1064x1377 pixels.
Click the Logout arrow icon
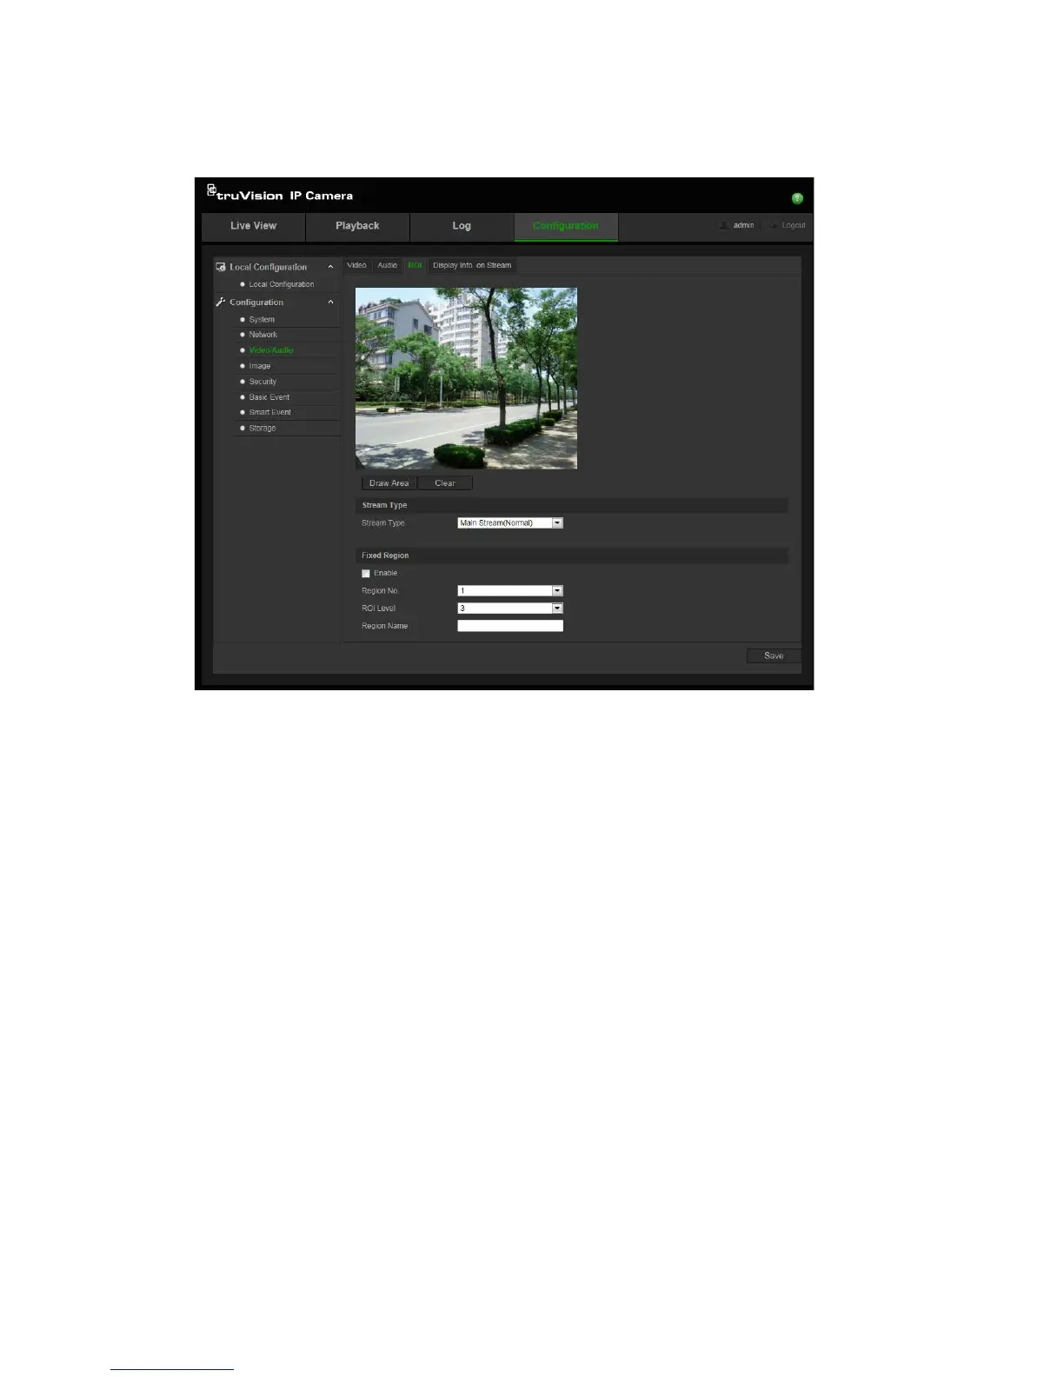773,225
